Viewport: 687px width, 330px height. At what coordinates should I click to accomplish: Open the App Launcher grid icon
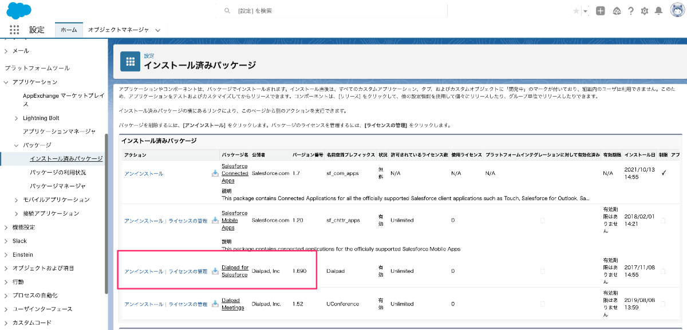point(14,30)
